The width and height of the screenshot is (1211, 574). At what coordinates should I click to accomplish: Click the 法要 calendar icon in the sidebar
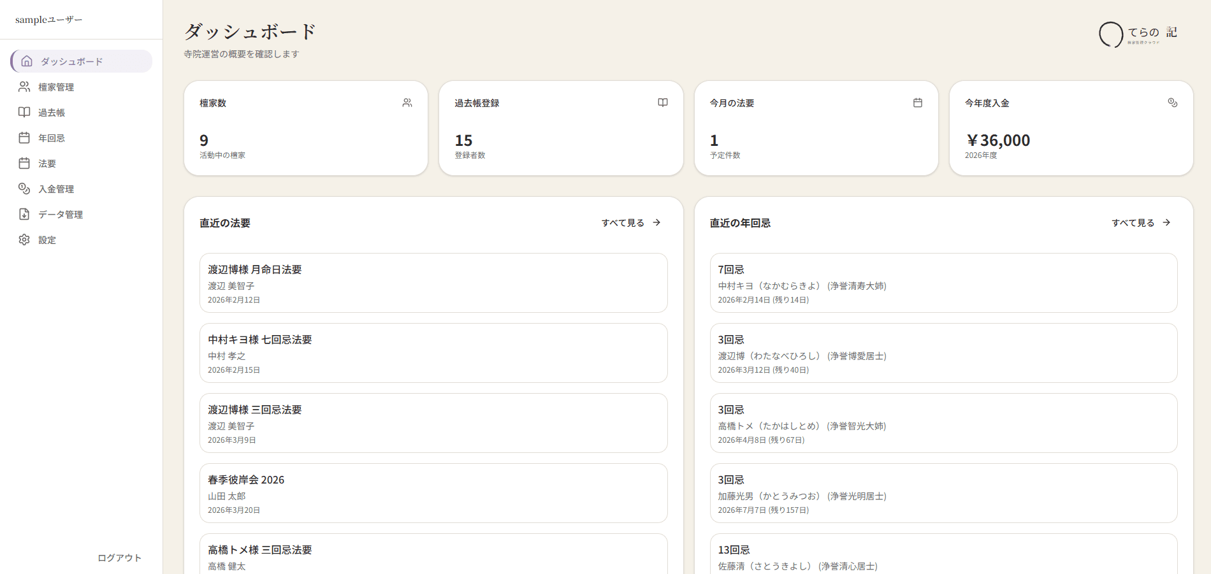click(x=24, y=163)
